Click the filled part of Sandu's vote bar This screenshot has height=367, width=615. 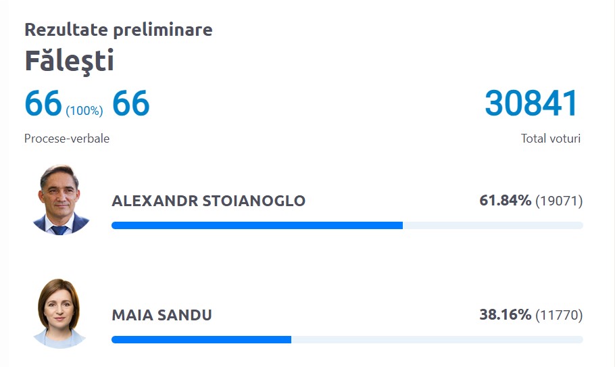pos(201,339)
